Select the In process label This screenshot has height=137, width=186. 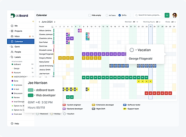coord(18,85)
